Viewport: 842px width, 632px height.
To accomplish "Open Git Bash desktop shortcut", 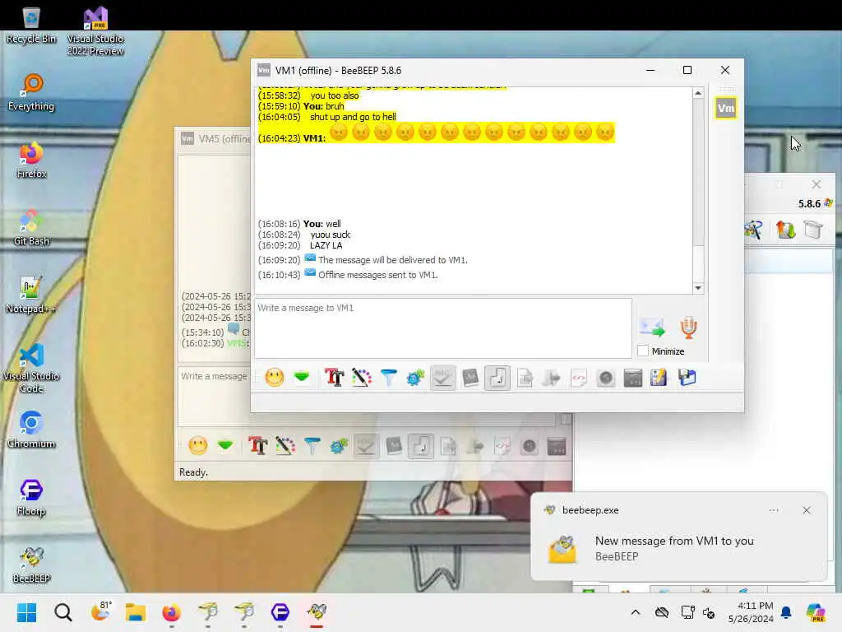I will 31,227.
